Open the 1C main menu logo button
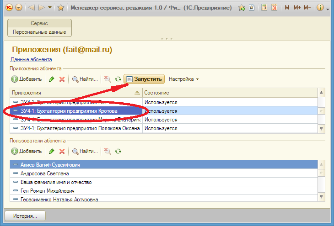 coord(9,8)
